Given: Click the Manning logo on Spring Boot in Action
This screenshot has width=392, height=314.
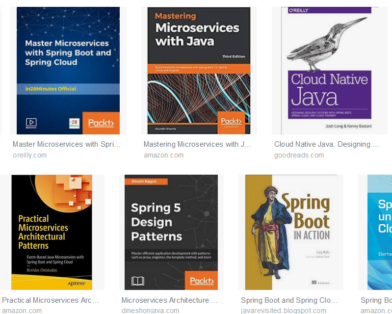Looking at the screenshot, I should click(x=320, y=283).
